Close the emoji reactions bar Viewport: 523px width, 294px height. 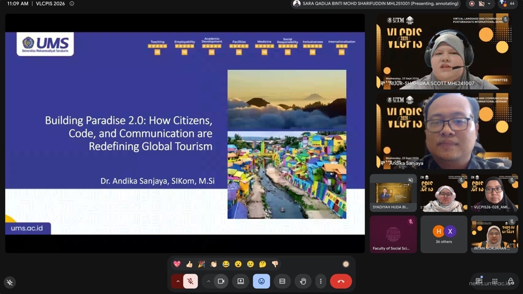261,281
